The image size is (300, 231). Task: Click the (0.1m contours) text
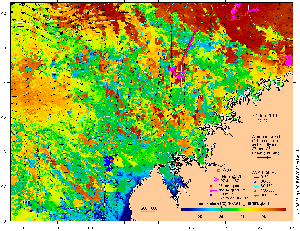[265, 141]
